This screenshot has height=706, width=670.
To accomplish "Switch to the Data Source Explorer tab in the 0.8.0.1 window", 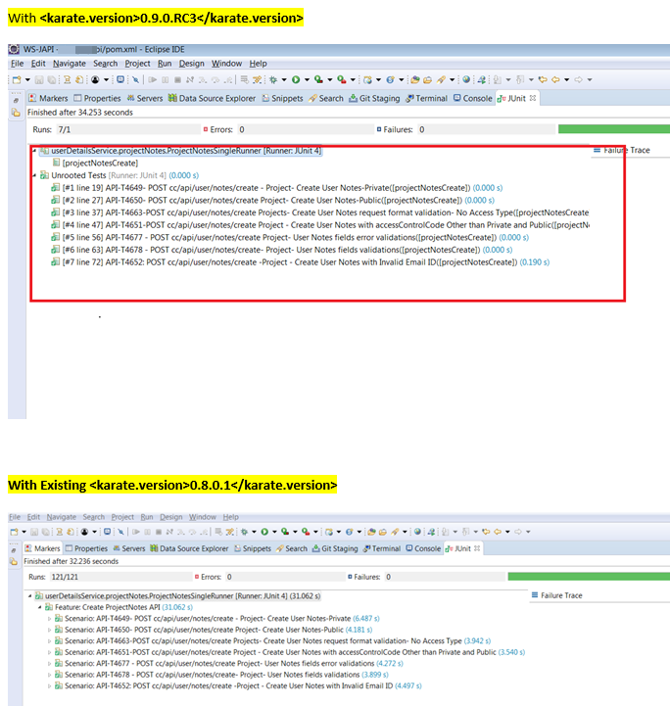I will point(189,548).
